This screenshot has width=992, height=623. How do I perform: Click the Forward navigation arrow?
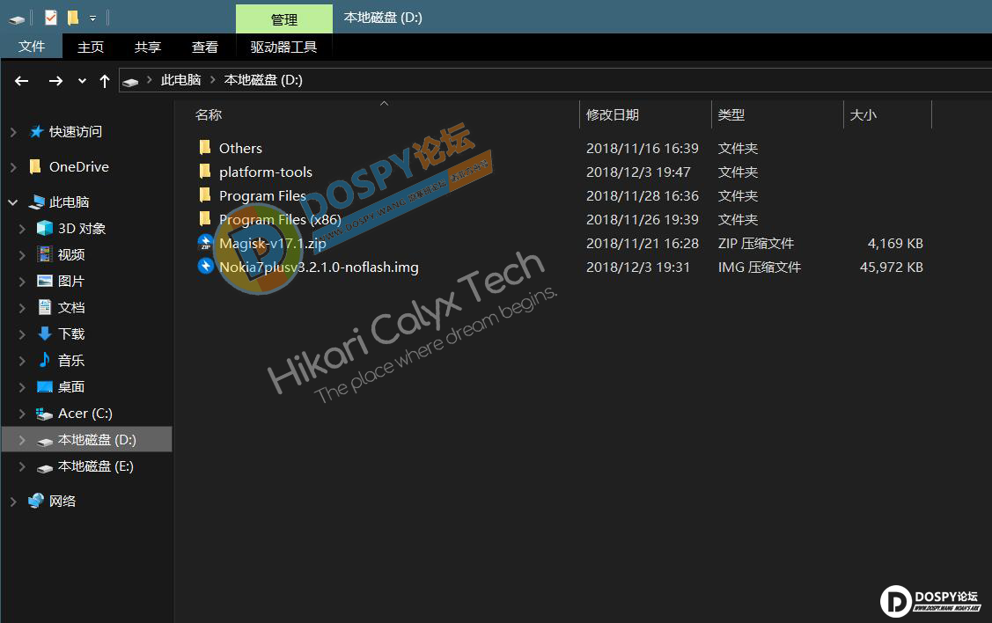click(x=55, y=80)
